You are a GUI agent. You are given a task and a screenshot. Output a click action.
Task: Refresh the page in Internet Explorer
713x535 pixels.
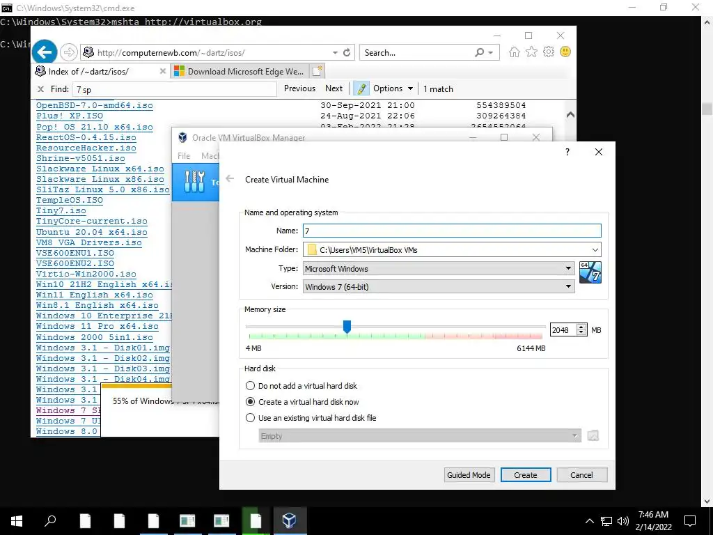(347, 53)
